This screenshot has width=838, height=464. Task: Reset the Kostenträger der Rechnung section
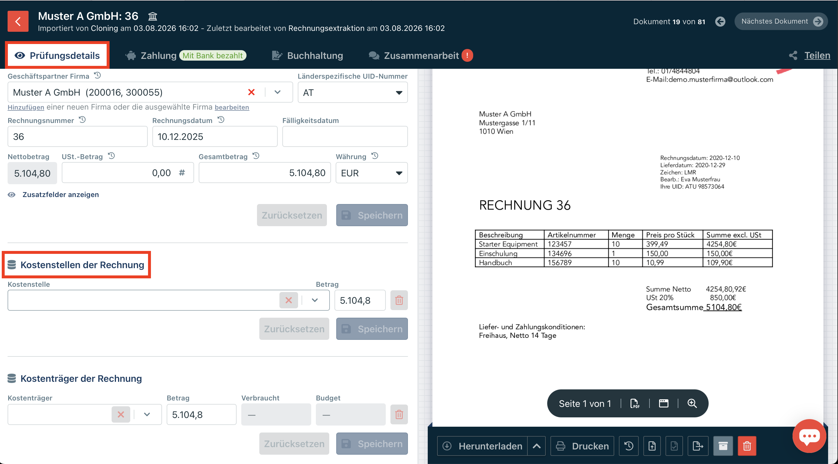(x=294, y=444)
